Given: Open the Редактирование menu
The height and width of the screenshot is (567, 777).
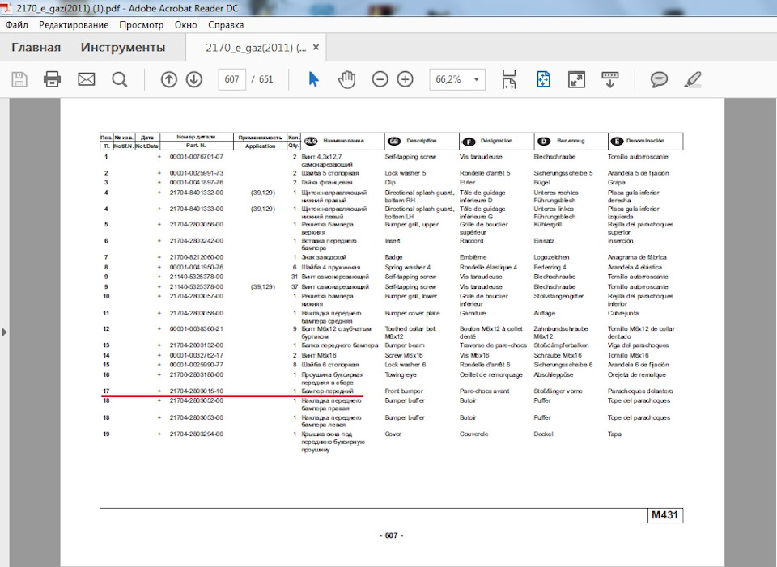Looking at the screenshot, I should pos(74,25).
